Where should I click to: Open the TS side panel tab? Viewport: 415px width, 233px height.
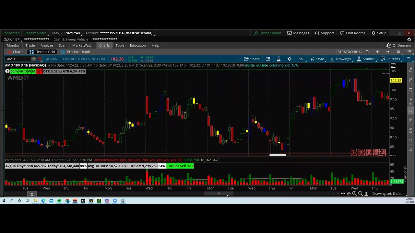click(x=410, y=80)
